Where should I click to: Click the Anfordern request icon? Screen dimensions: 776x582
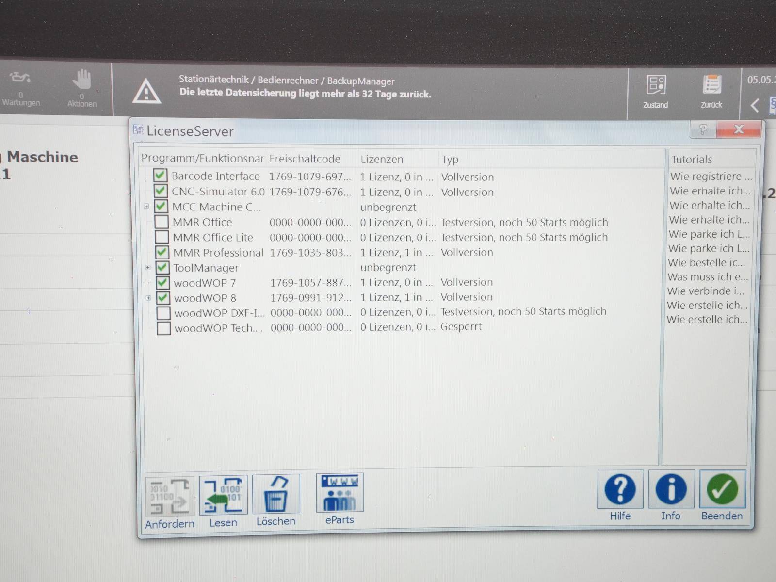pyautogui.click(x=170, y=497)
